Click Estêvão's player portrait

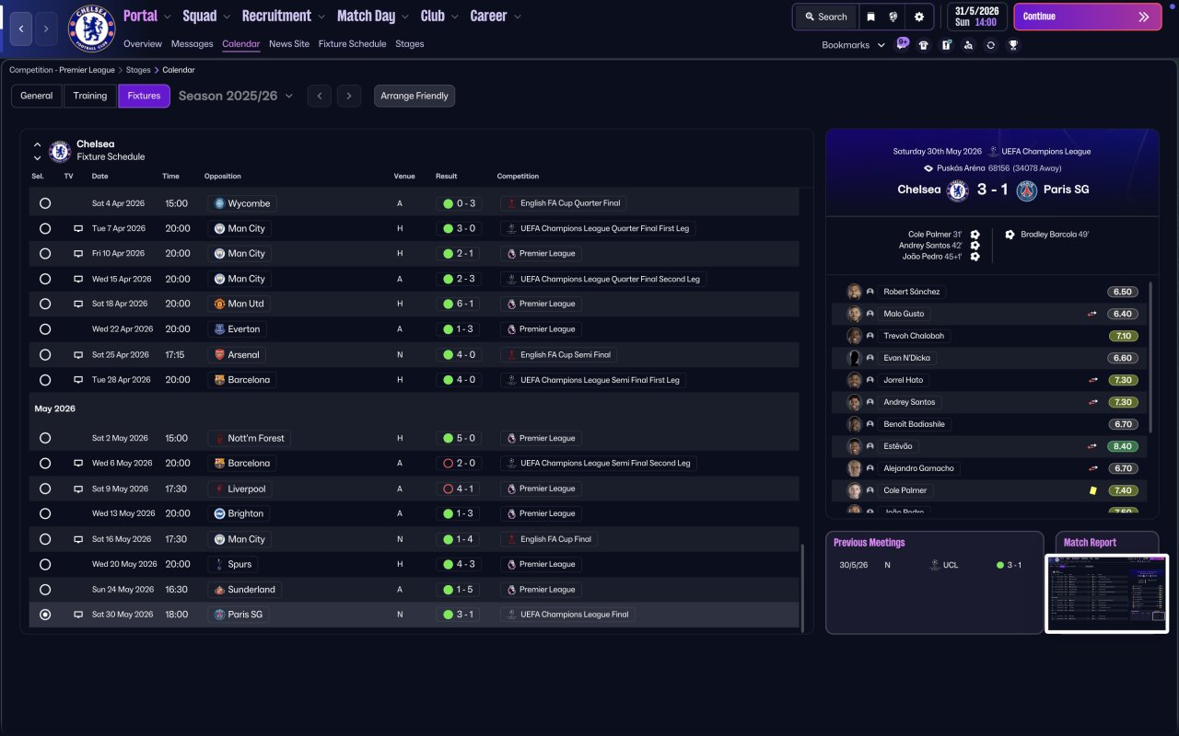pos(854,446)
